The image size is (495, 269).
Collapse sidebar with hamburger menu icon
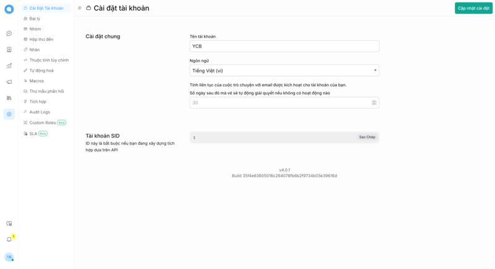pyautogui.click(x=80, y=8)
